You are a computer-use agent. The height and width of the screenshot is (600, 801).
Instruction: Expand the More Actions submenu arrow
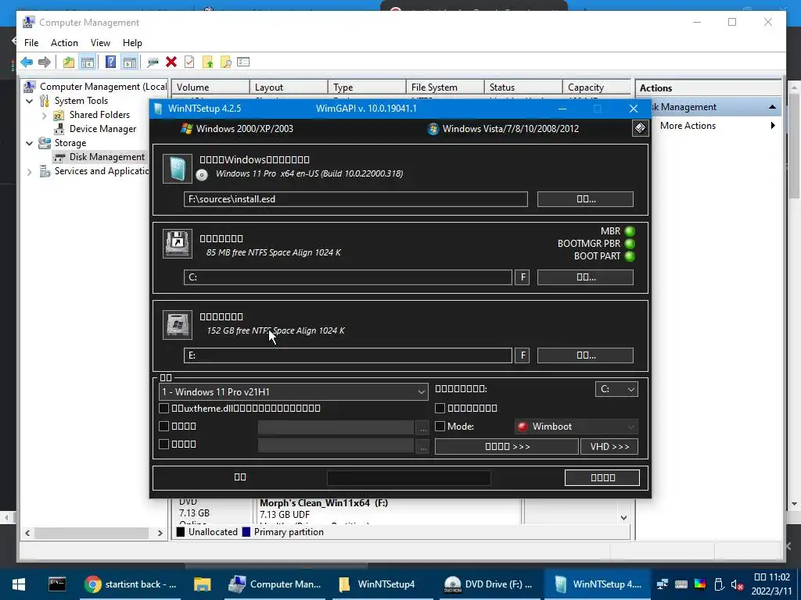tap(773, 126)
